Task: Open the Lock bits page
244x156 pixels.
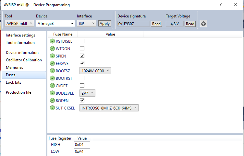Action: pyautogui.click(x=14, y=82)
